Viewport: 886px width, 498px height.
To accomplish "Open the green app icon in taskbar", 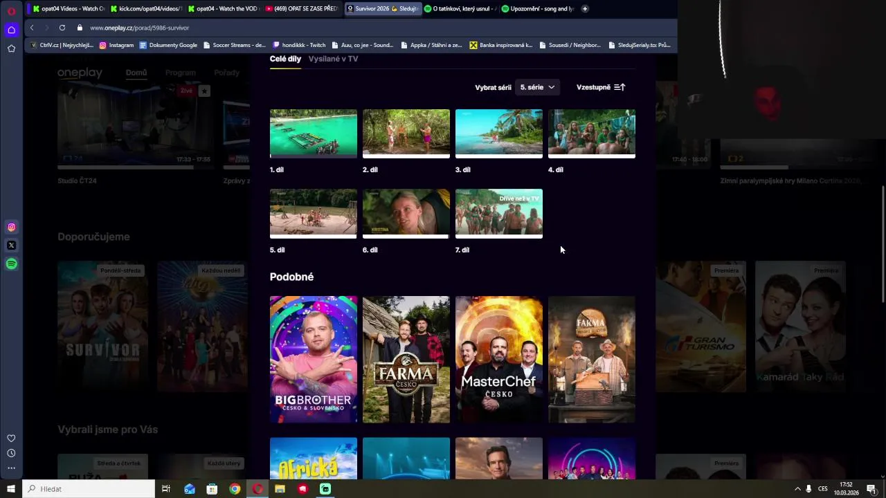I will pos(325,489).
